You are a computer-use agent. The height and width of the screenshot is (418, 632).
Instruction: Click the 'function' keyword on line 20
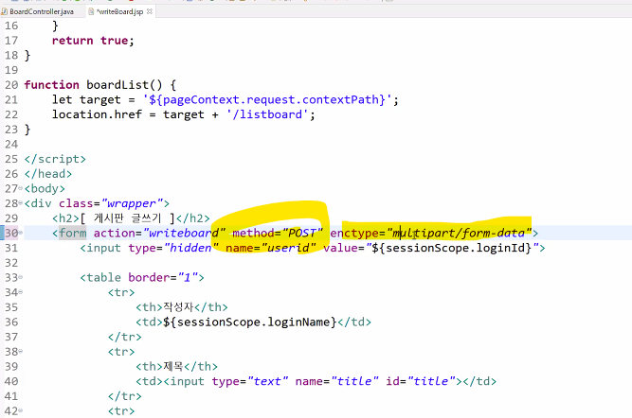pos(51,85)
